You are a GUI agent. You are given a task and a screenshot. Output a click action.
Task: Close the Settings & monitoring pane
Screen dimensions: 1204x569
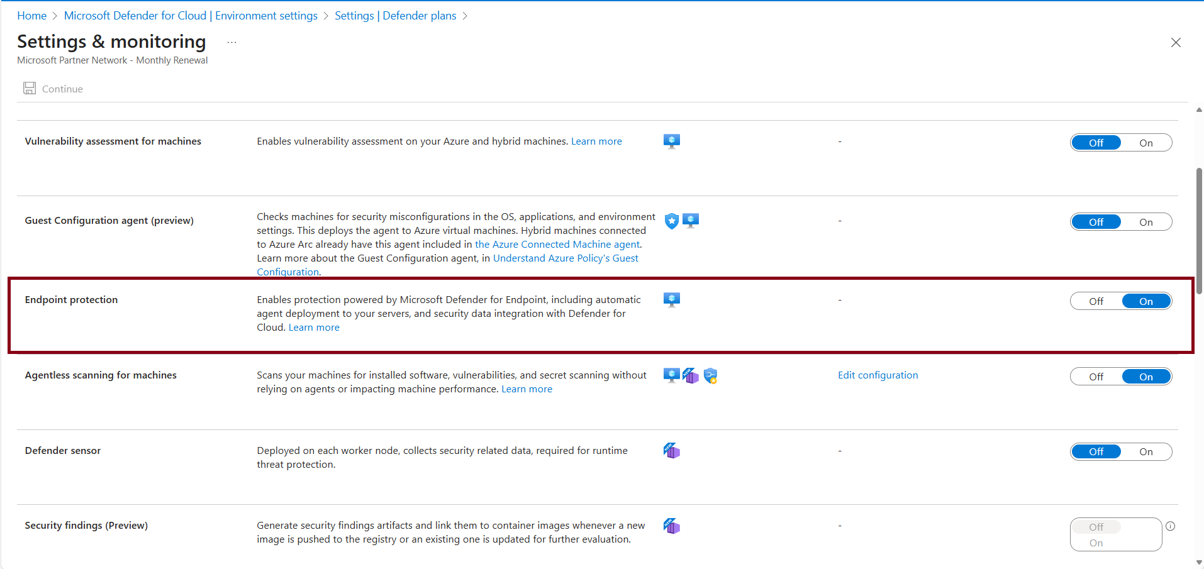tap(1176, 42)
